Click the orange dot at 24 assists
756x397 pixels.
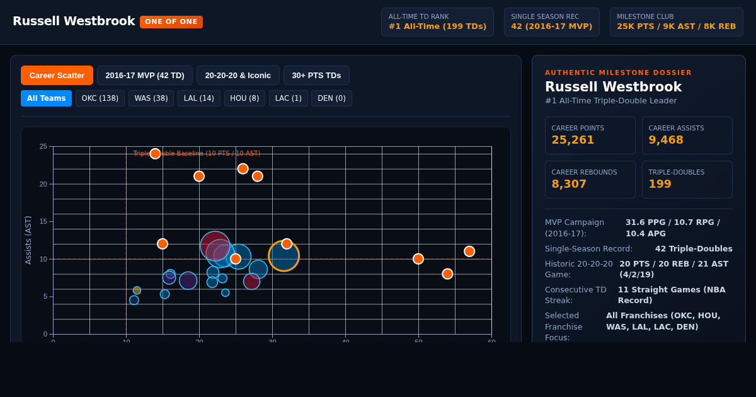(155, 154)
